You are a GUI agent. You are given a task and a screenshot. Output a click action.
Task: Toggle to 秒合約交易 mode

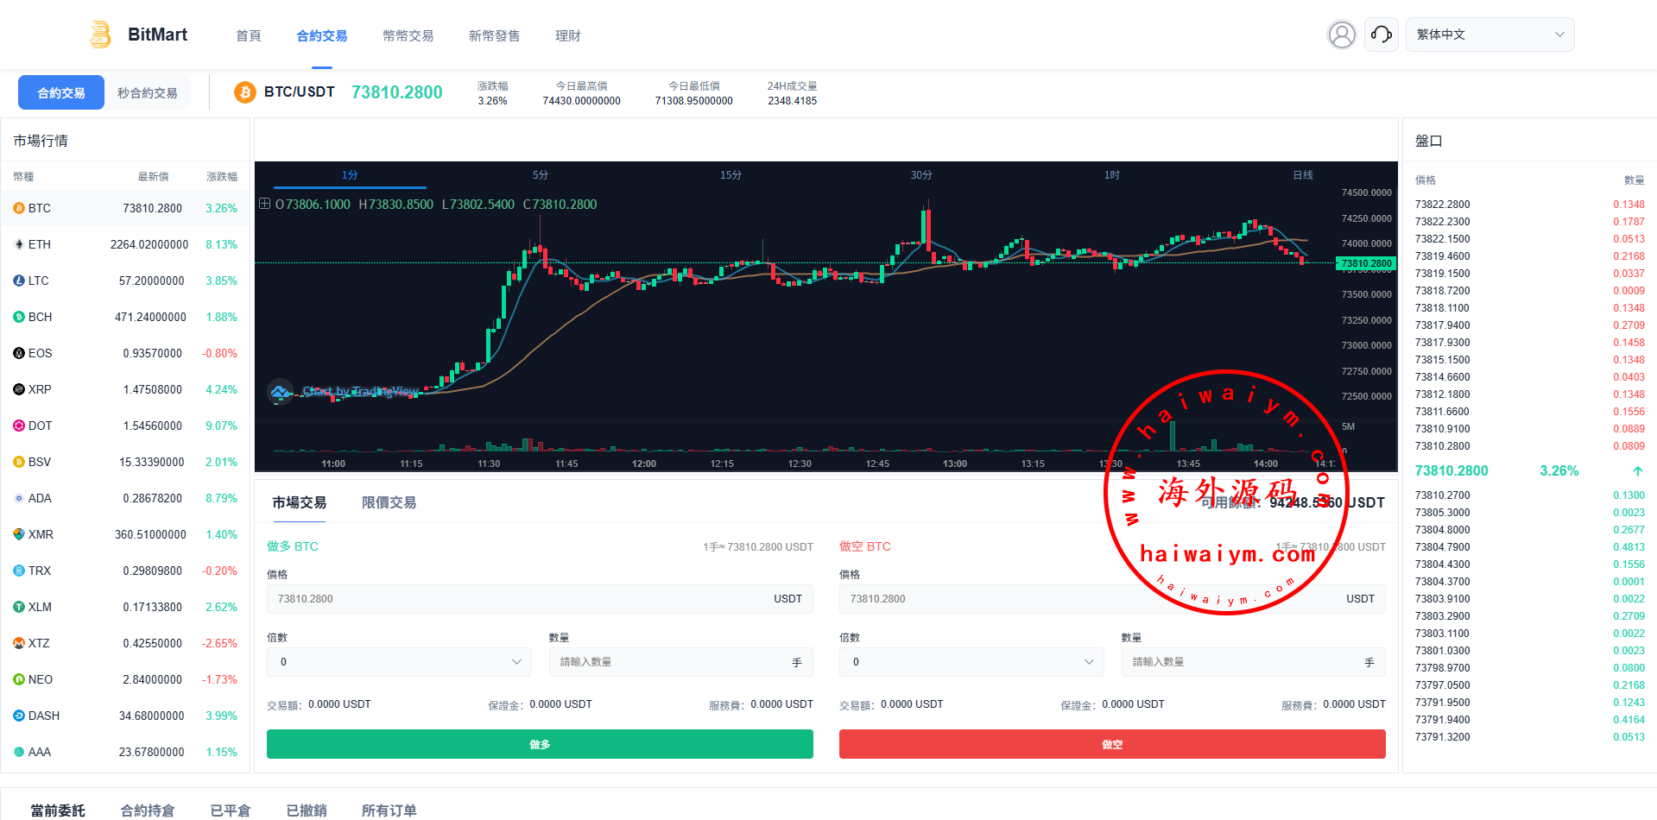tap(148, 93)
